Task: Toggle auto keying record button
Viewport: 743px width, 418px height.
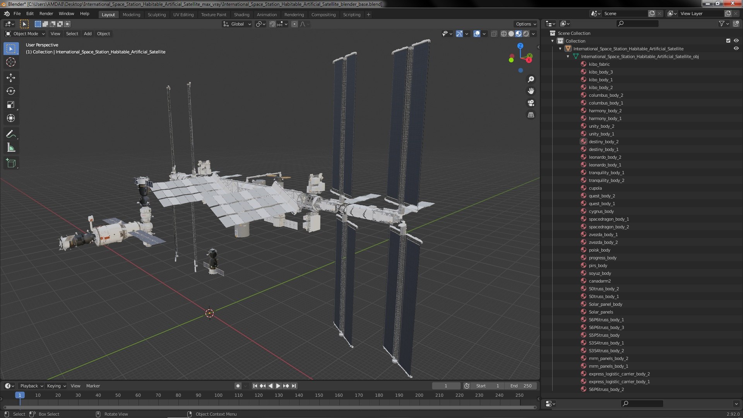Action: pos(238,386)
